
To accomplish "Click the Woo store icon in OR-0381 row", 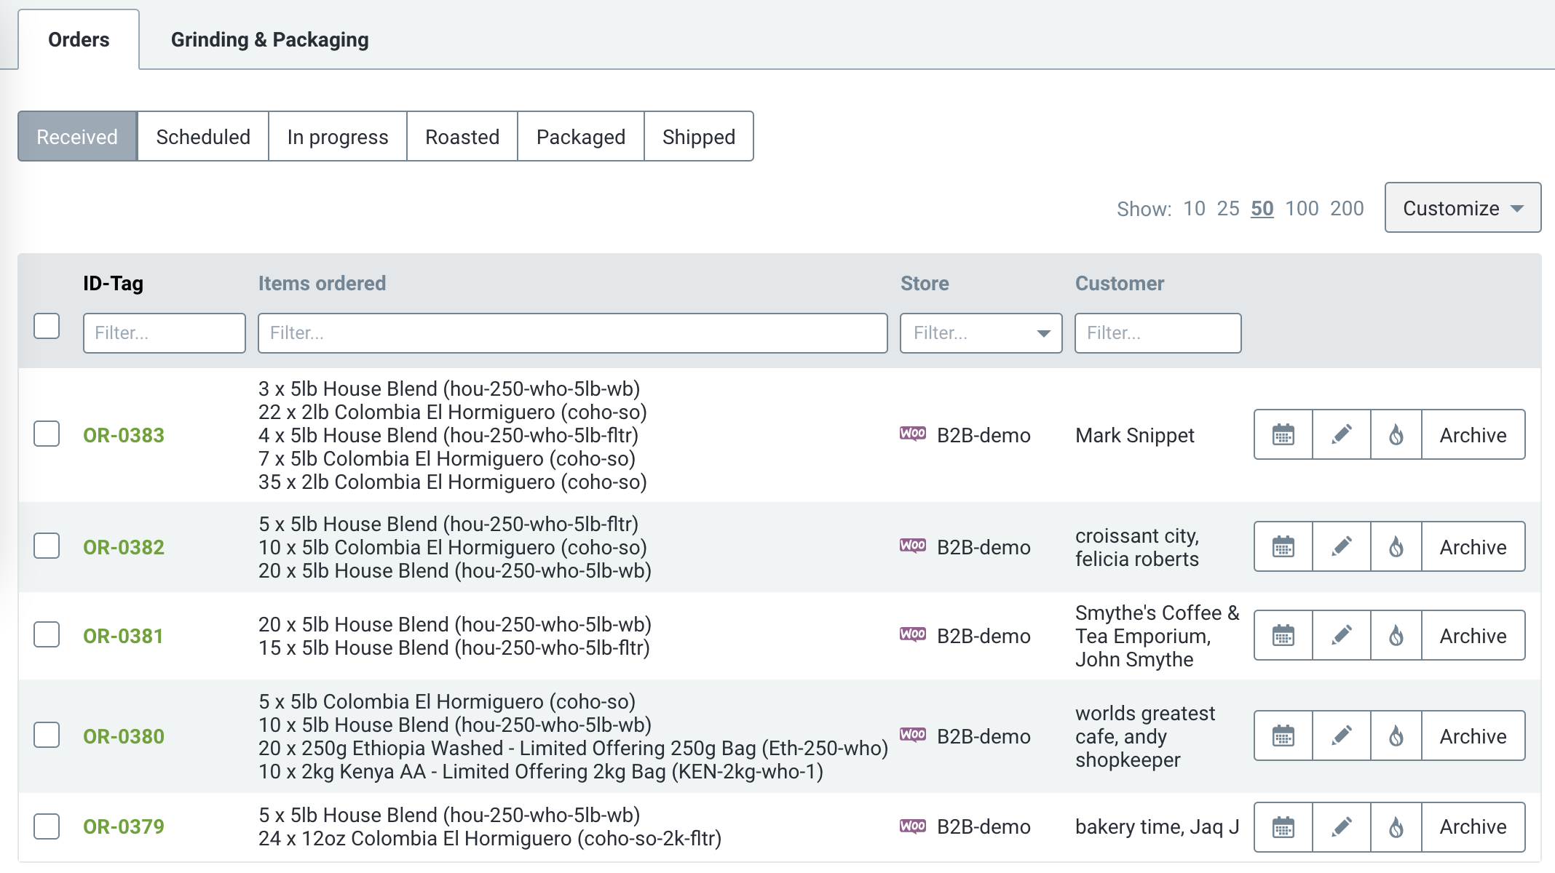I will tap(913, 634).
